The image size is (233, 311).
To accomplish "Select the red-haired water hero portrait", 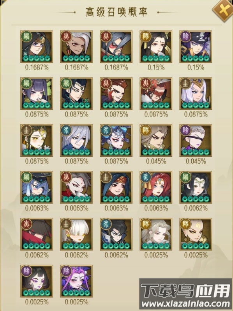I will (156, 188).
